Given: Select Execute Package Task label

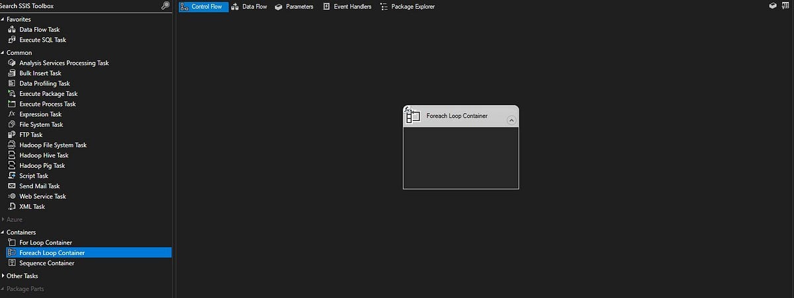Looking at the screenshot, I should [48, 94].
